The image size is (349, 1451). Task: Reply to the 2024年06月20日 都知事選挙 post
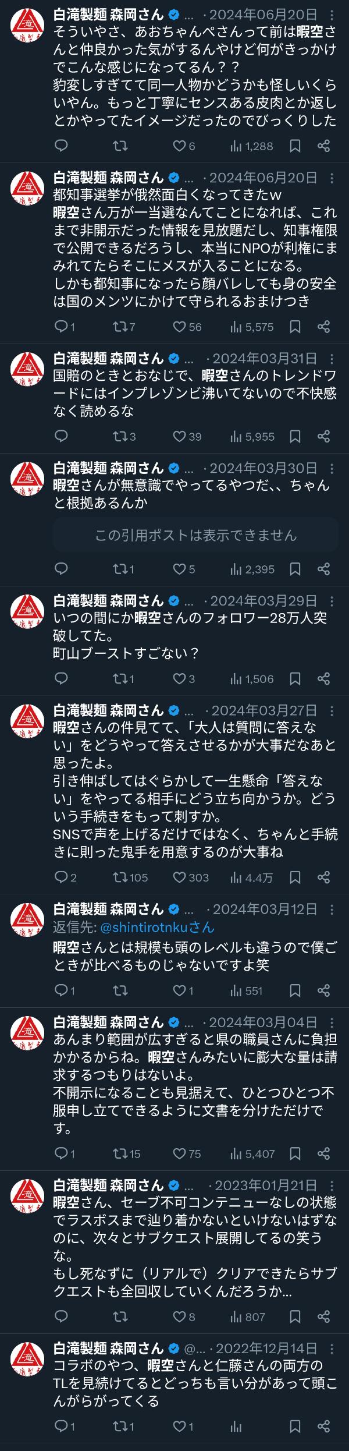pos(61,327)
